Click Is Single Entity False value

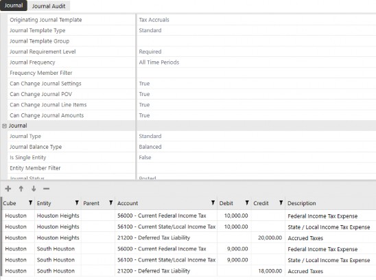pyautogui.click(x=257, y=157)
